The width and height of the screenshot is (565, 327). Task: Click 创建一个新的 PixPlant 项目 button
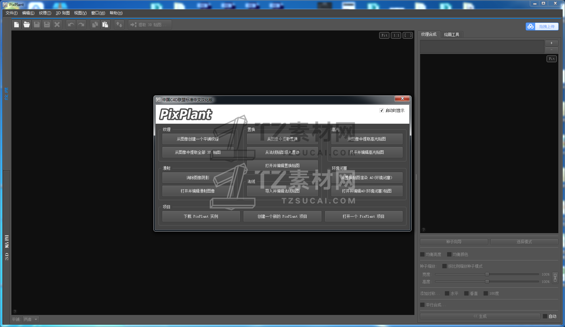pos(282,216)
